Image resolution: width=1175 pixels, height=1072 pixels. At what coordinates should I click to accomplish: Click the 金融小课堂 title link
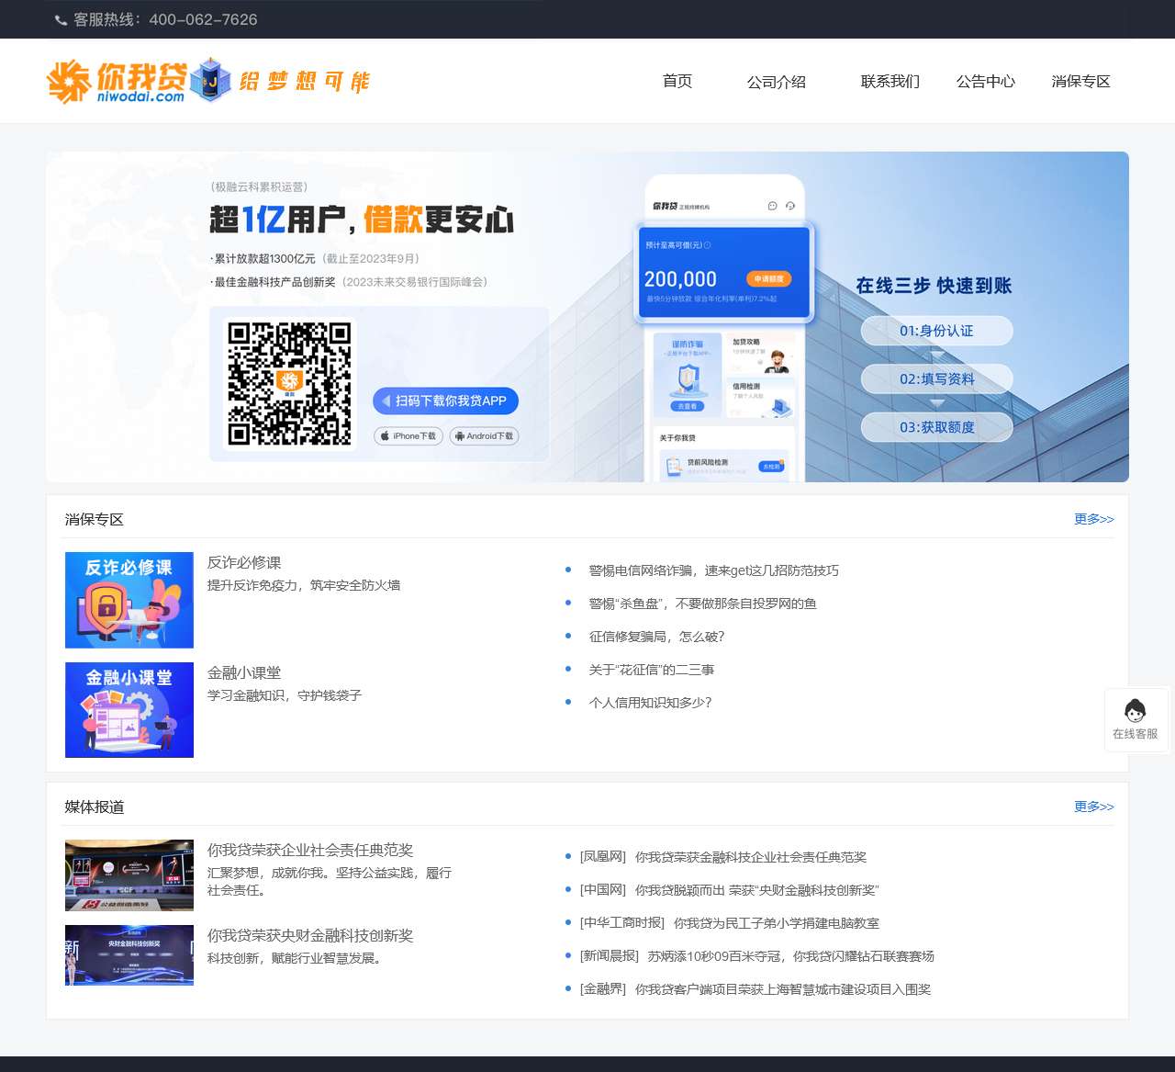point(244,672)
